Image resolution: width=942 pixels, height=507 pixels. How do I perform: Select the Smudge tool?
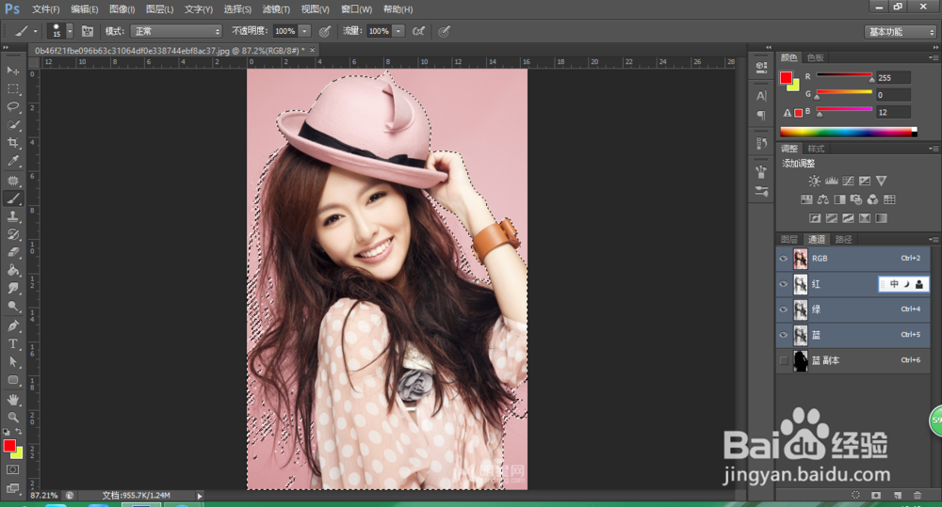click(x=12, y=288)
